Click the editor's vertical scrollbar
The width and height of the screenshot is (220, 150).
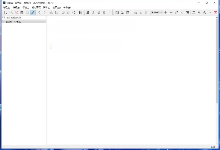pyautogui.click(x=217, y=61)
